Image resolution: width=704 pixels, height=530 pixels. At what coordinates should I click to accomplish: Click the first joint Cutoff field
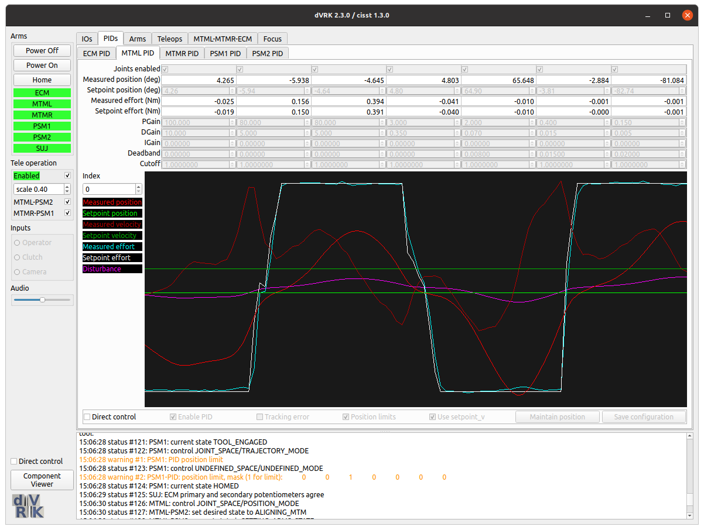[x=199, y=164]
